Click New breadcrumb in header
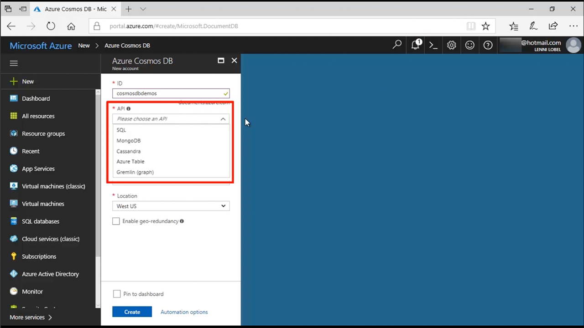The height and width of the screenshot is (328, 584). tap(84, 46)
